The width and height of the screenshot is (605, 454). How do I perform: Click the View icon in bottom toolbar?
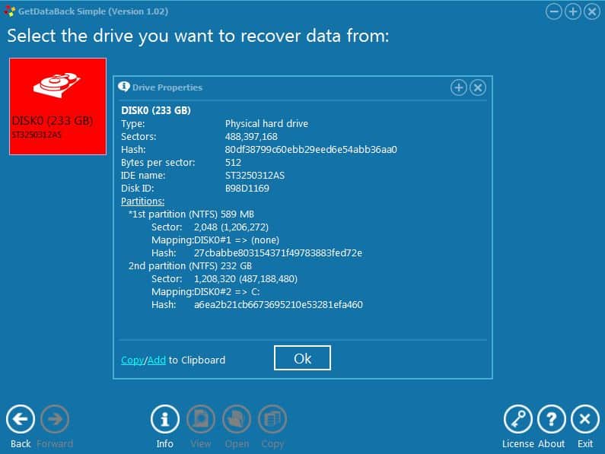tap(201, 419)
